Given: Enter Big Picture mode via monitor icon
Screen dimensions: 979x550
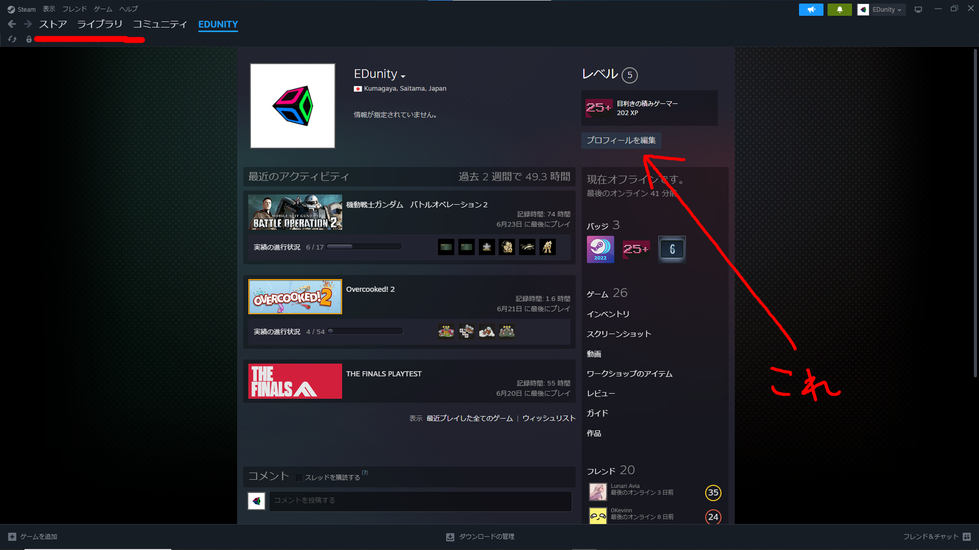Looking at the screenshot, I should 918,9.
